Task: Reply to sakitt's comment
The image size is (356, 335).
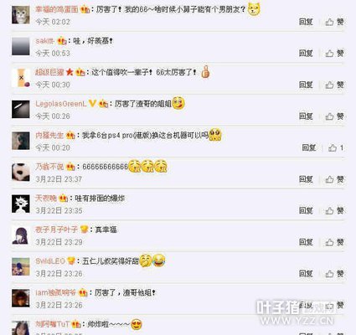Action: 306,53
